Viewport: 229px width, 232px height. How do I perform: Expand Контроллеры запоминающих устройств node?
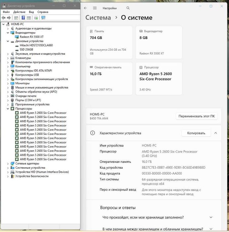click(x=8, y=79)
